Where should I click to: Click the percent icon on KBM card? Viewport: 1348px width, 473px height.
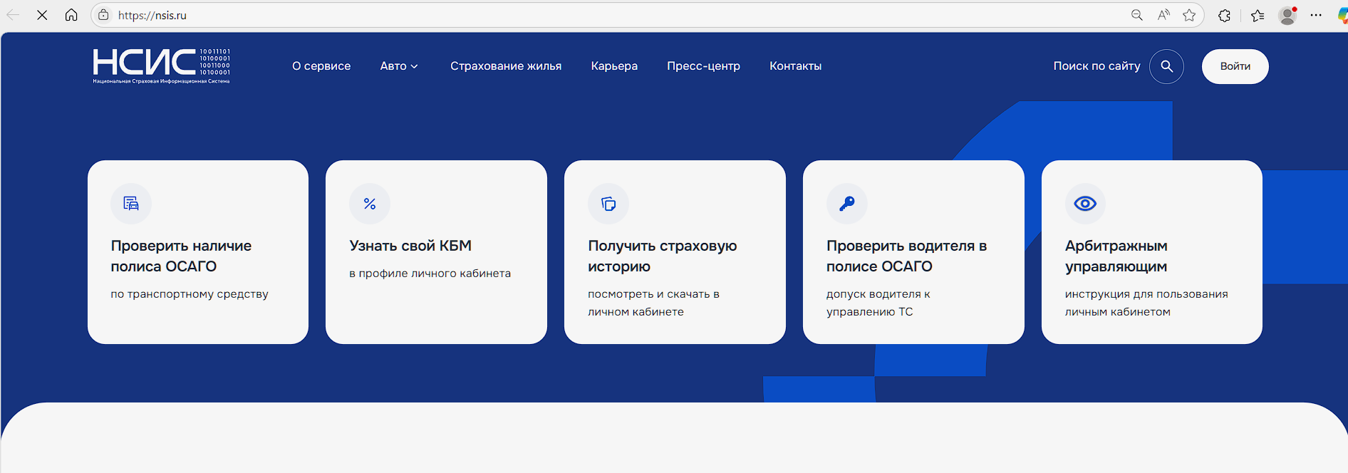coord(370,204)
